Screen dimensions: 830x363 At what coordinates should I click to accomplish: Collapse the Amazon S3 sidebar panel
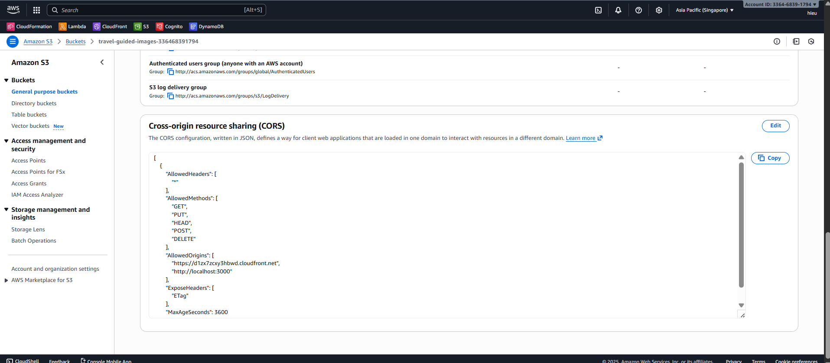pos(102,62)
